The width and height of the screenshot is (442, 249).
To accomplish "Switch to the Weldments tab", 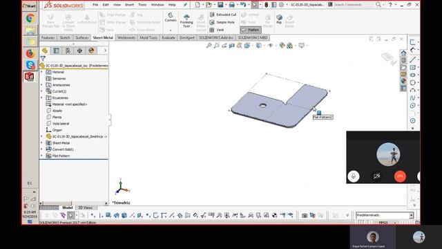I will coord(126,37).
